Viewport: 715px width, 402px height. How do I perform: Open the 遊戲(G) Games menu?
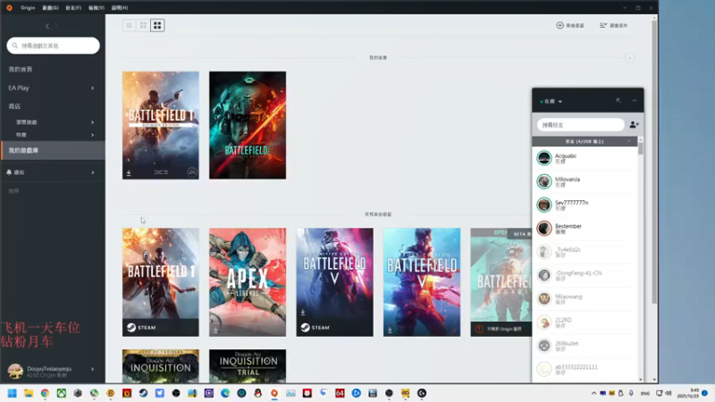[50, 8]
